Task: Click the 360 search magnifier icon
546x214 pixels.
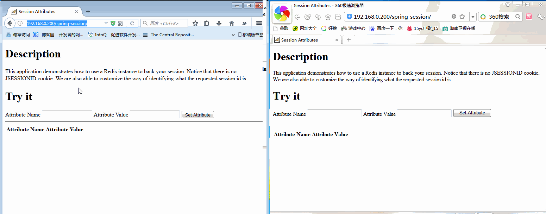Action: click(x=518, y=17)
